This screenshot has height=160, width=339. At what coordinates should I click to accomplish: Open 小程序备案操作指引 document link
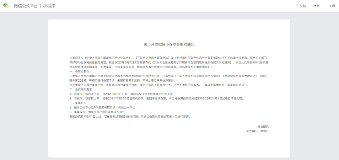point(112,112)
